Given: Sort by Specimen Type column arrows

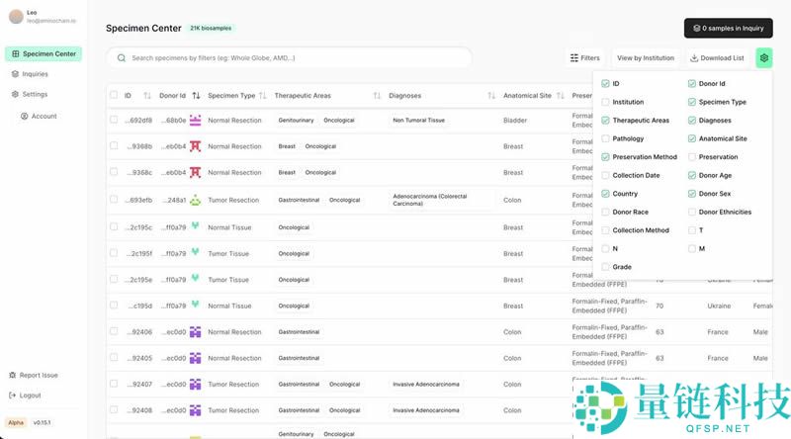Looking at the screenshot, I should (x=262, y=95).
